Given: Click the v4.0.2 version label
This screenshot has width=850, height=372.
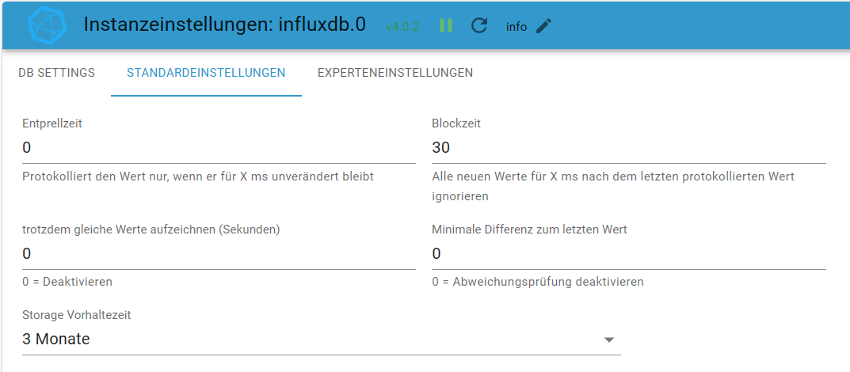Looking at the screenshot, I should tap(402, 27).
